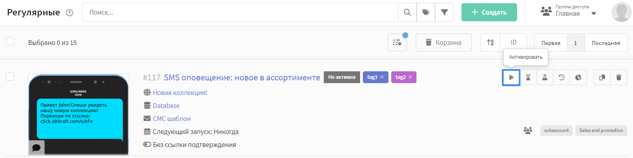Image resolution: width=633 pixels, height=158 pixels.
Task: Open the campaign history clock icon
Action: click(562, 77)
